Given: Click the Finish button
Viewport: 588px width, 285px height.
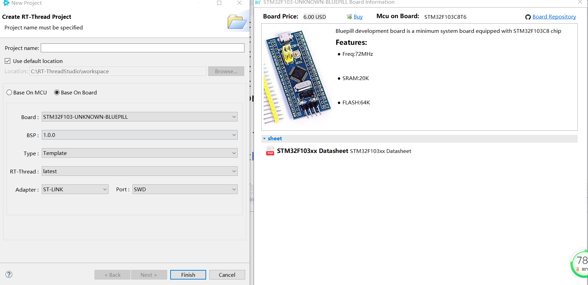Looking at the screenshot, I should pyautogui.click(x=188, y=275).
